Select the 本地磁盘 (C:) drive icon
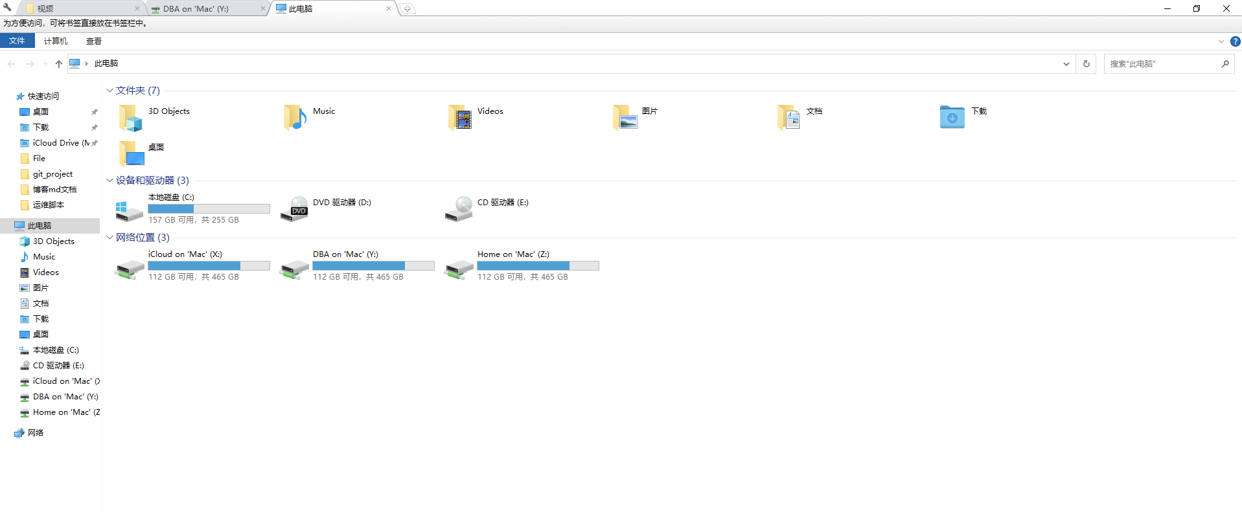This screenshot has height=512, width=1242. 129,210
